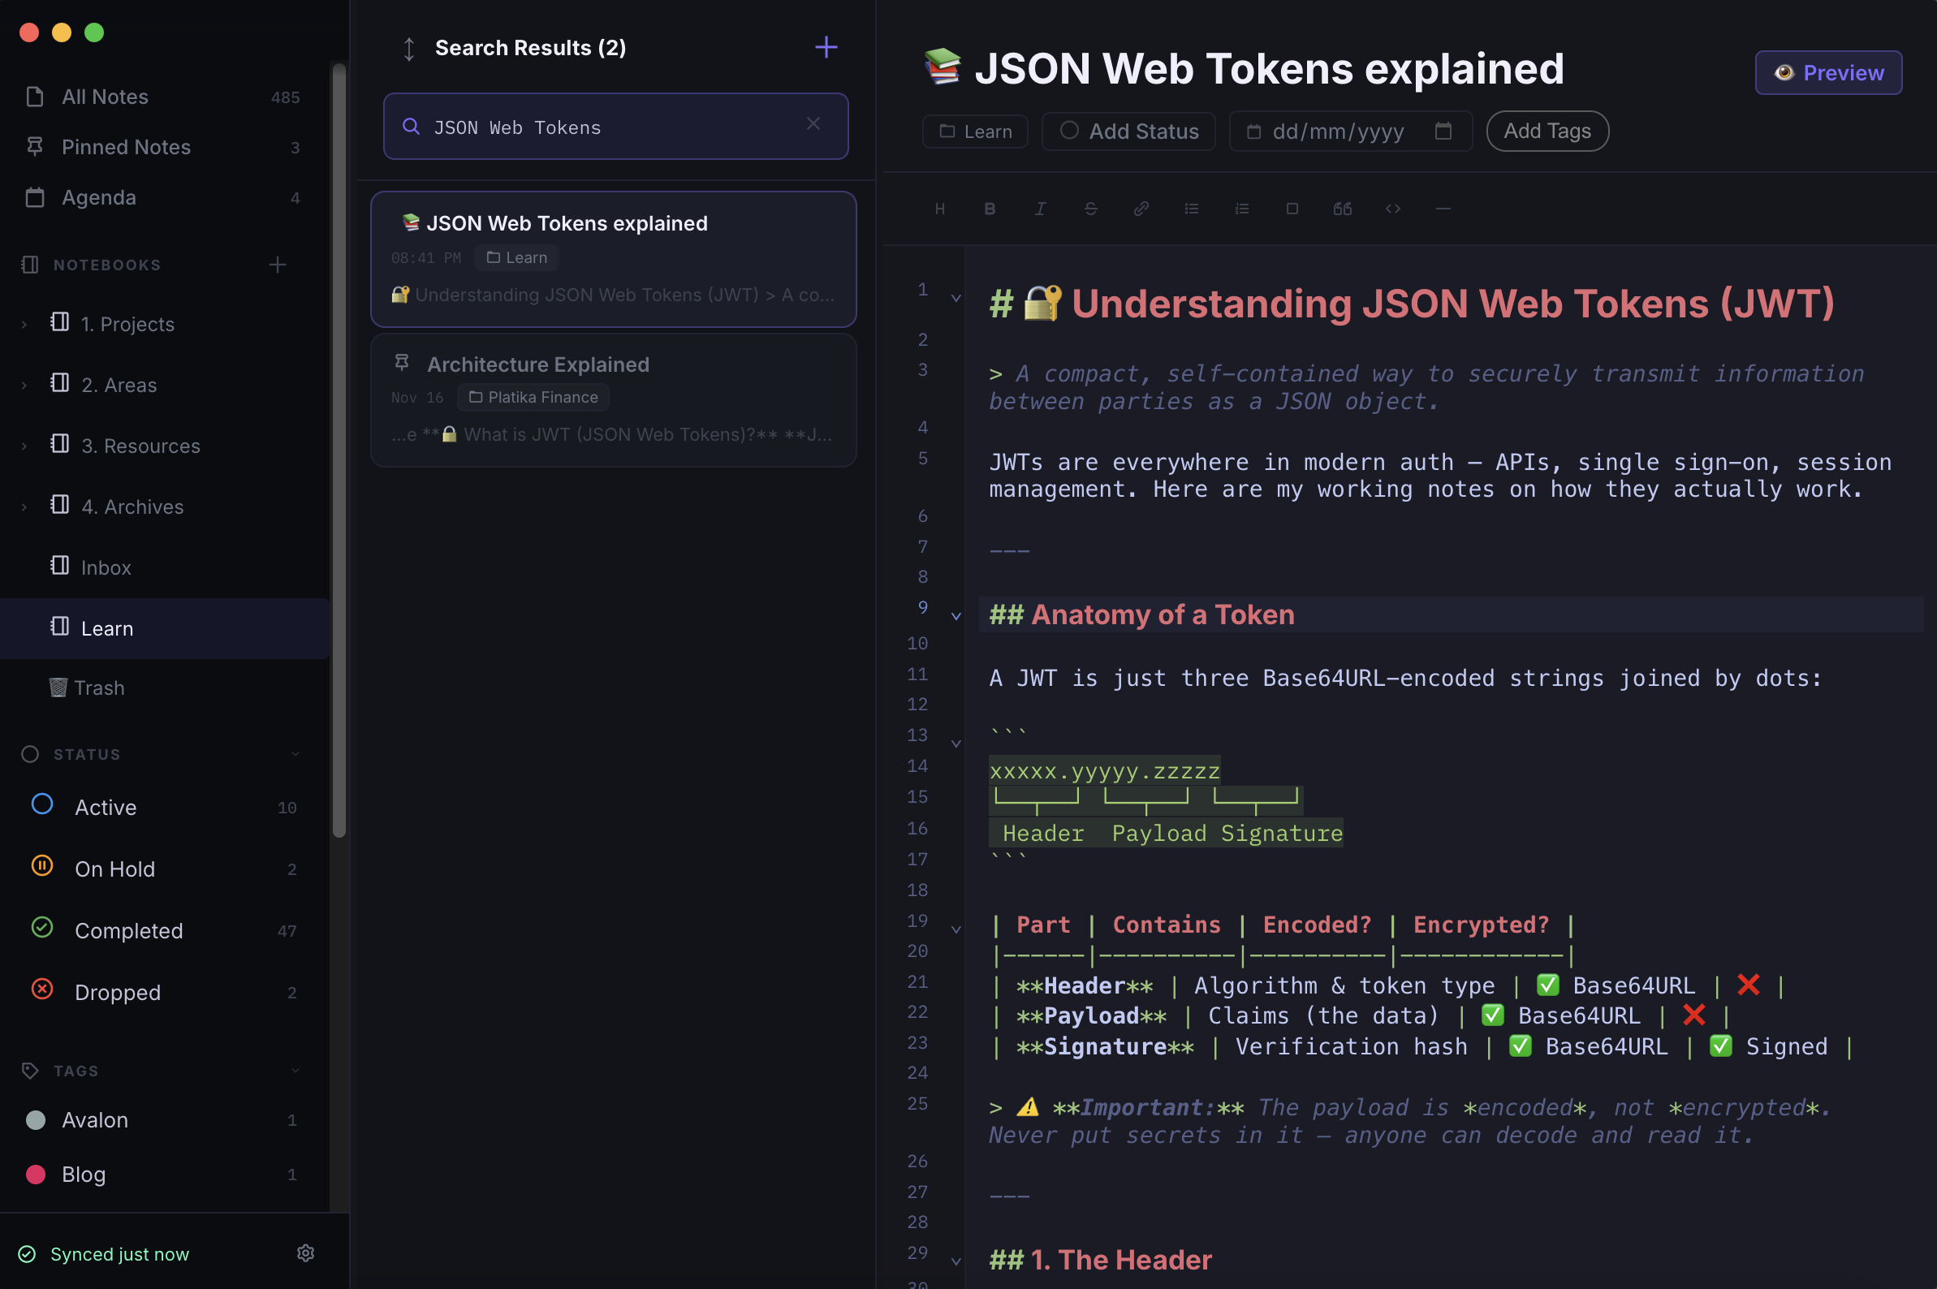Clear the search query with X
This screenshot has width=1937, height=1289.
point(813,123)
